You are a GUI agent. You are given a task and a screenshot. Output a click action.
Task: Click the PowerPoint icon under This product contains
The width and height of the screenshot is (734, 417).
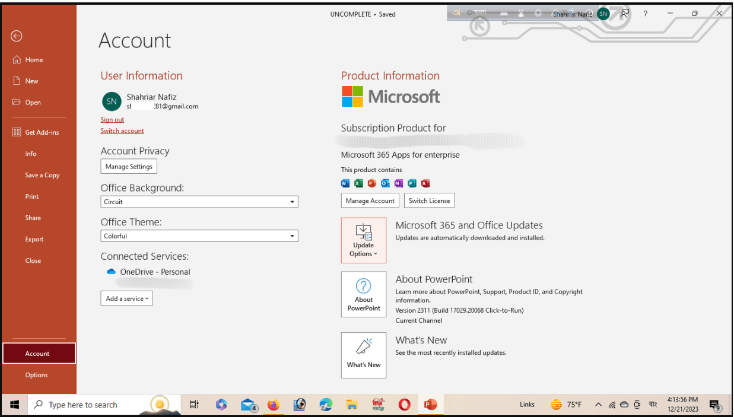(x=371, y=183)
